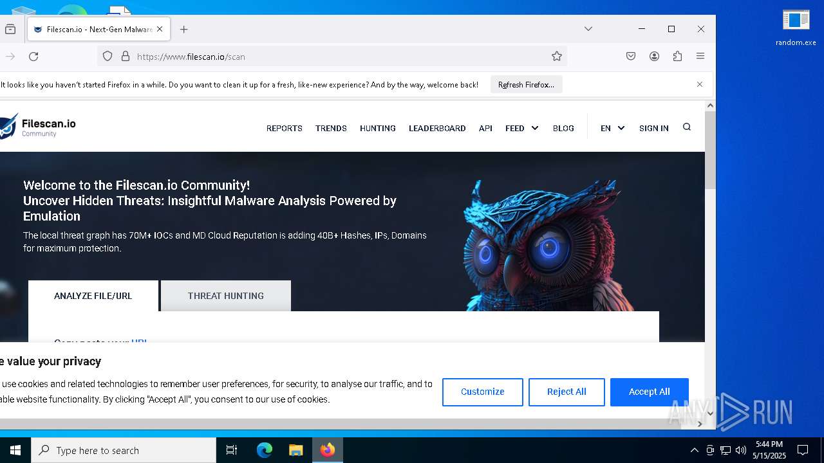Bookmark this page with the star icon
The image size is (824, 463).
(x=557, y=57)
